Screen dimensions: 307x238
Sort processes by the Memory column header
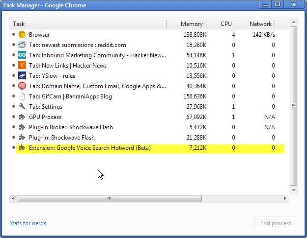(x=186, y=24)
